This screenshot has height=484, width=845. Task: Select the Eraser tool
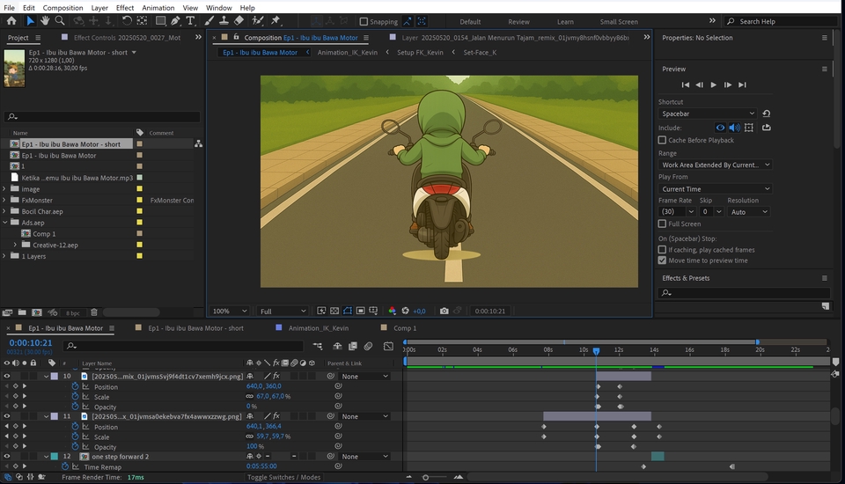pos(239,21)
